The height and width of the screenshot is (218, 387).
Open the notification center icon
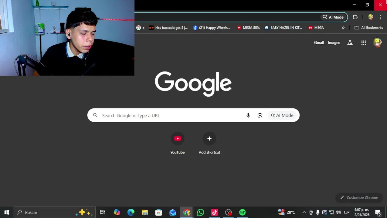(x=378, y=213)
